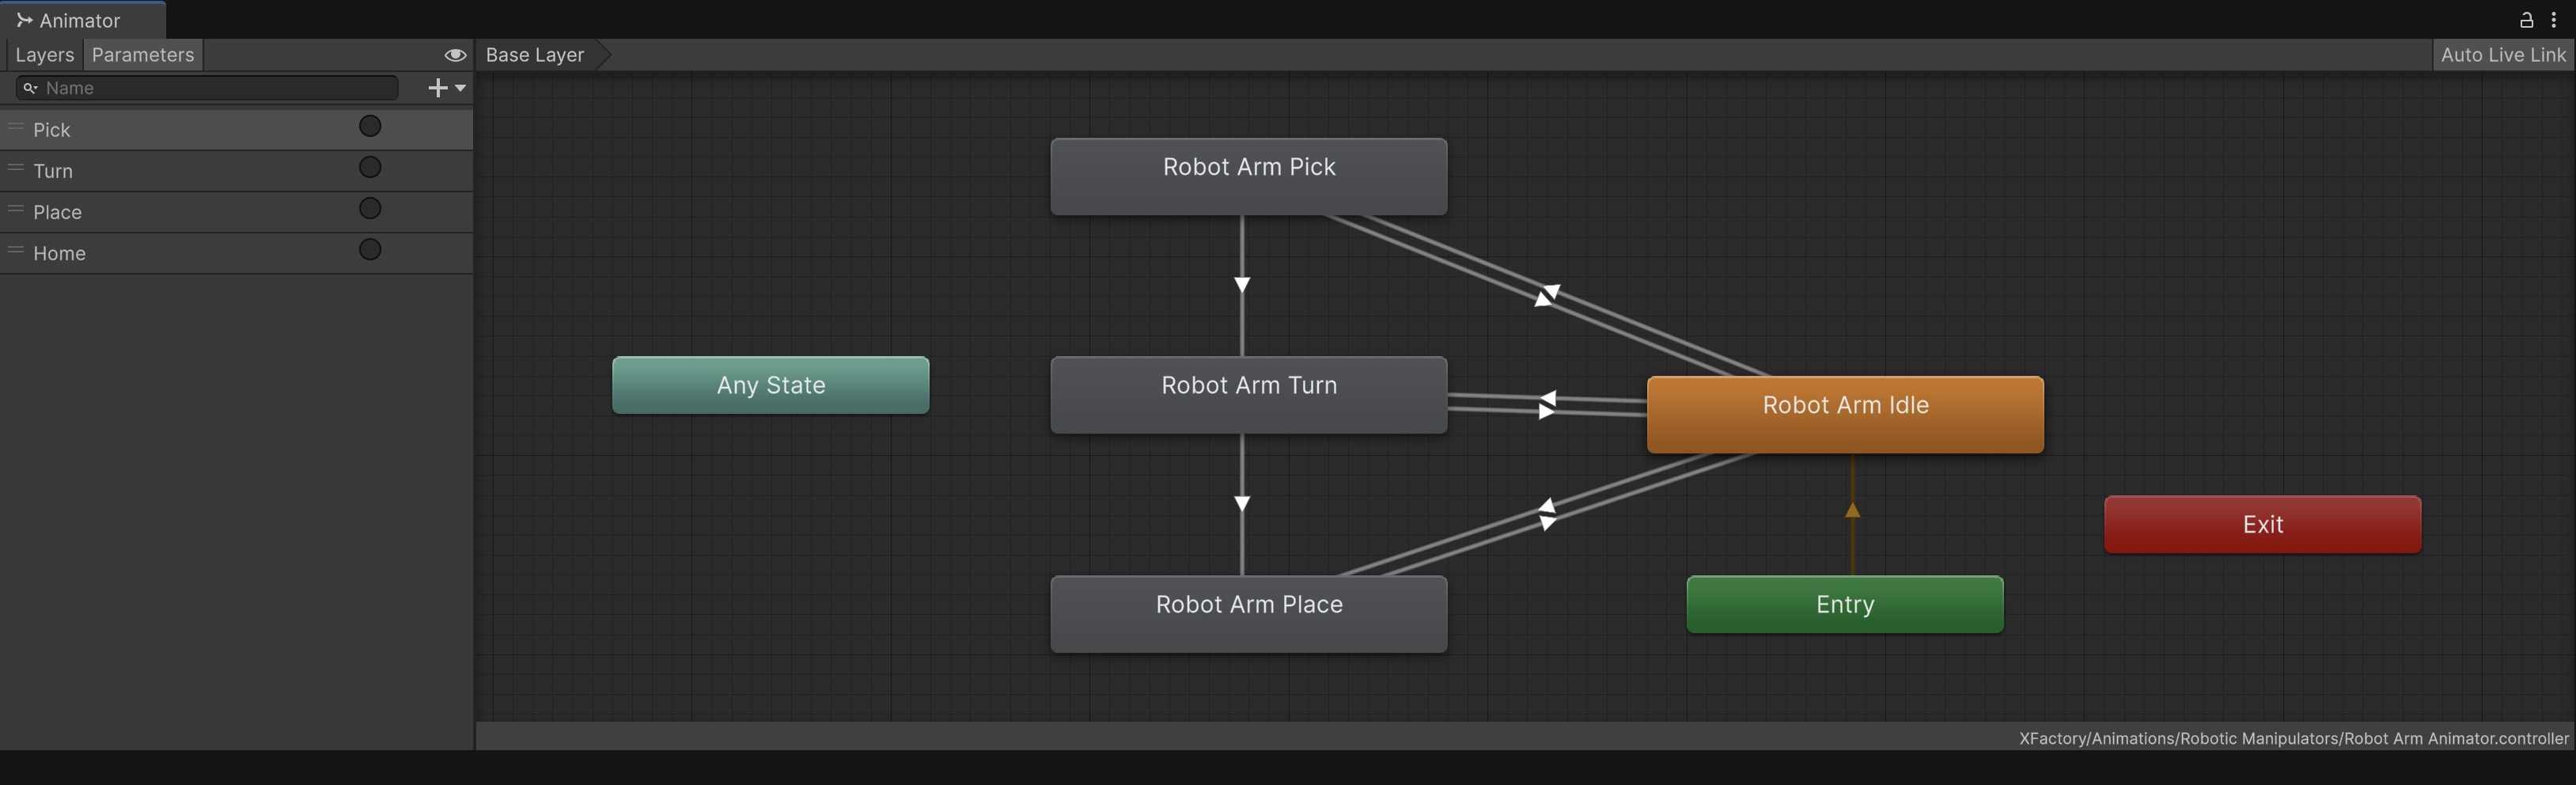Fire the Pick trigger radio button
The height and width of the screenshot is (785, 2576).
coord(370,127)
